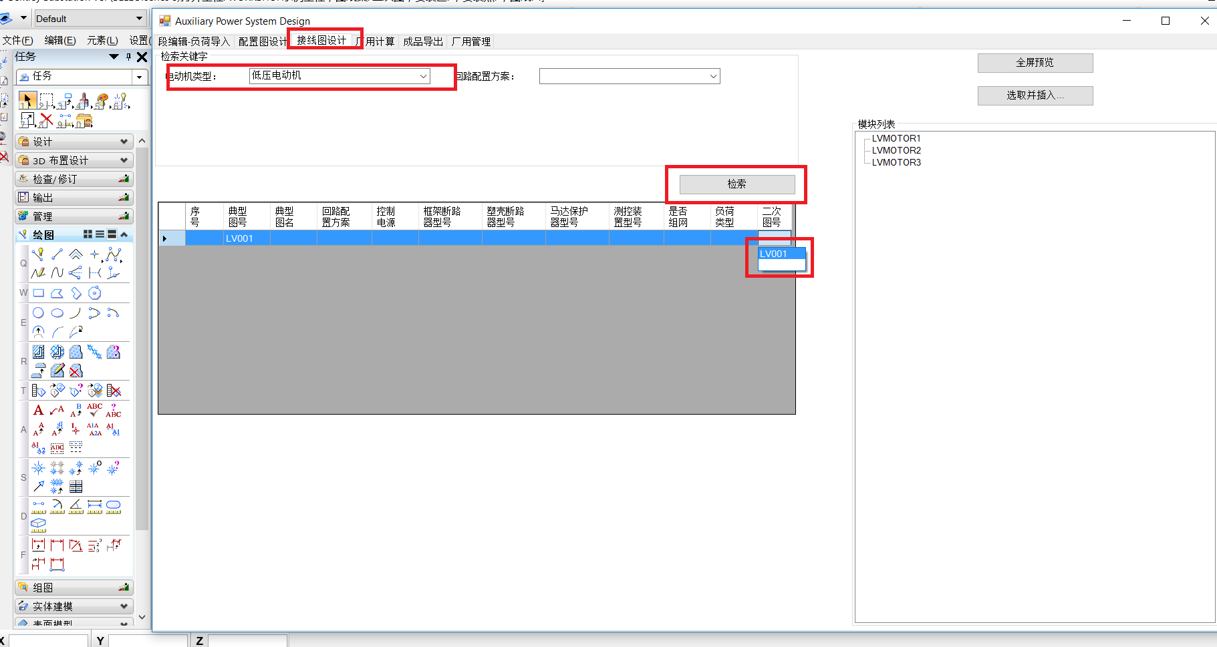This screenshot has height=647, width=1217.
Task: Select the Place Circle tool
Action: pos(38,313)
